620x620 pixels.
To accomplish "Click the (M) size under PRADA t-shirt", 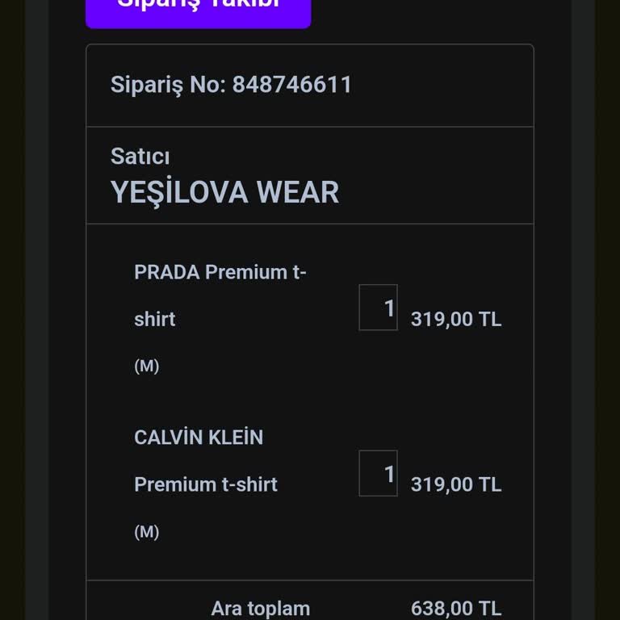I will (x=146, y=367).
